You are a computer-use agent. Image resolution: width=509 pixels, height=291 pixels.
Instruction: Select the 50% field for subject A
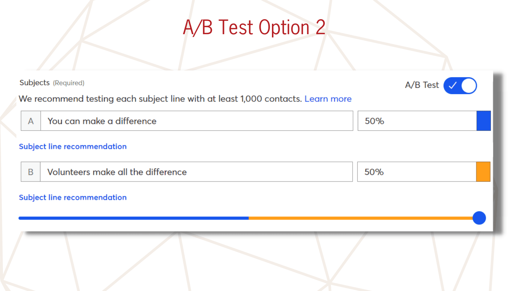417,121
